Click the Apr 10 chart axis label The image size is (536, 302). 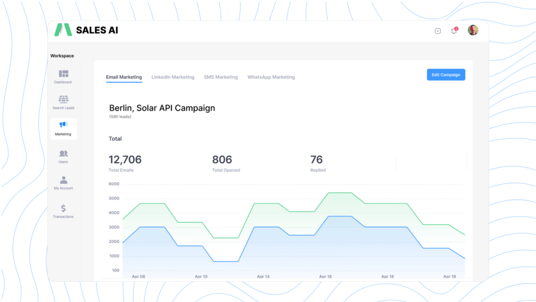tap(201, 276)
